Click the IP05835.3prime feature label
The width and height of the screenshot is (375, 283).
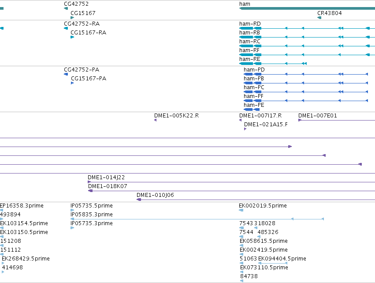[x=92, y=215]
